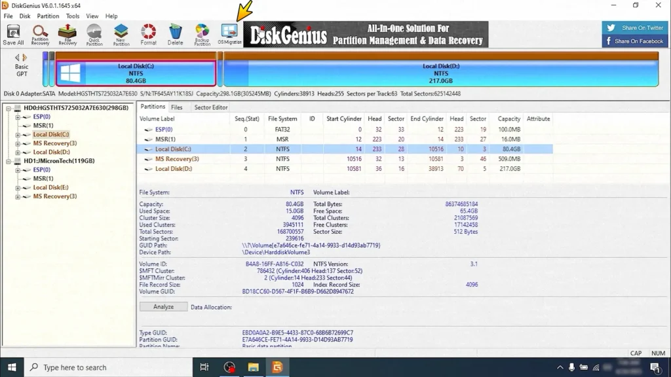
Task: Click the DiskGenius banner logo
Action: pos(288,35)
